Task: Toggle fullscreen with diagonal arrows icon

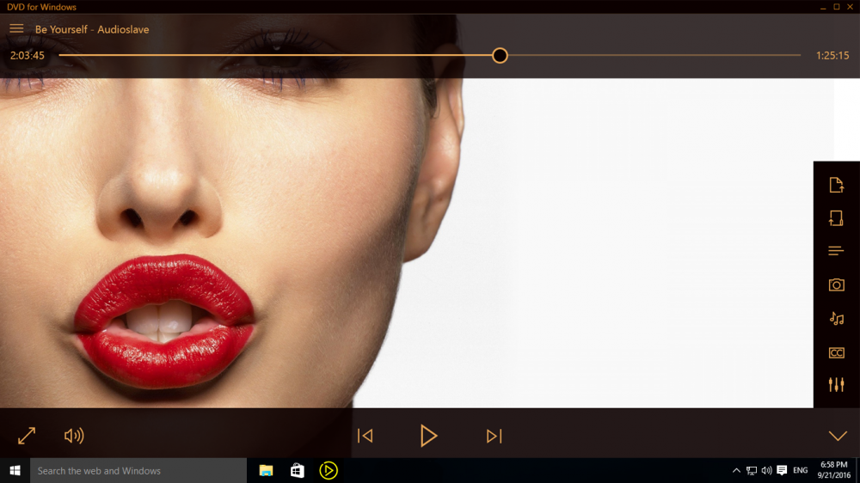Action: click(x=27, y=436)
